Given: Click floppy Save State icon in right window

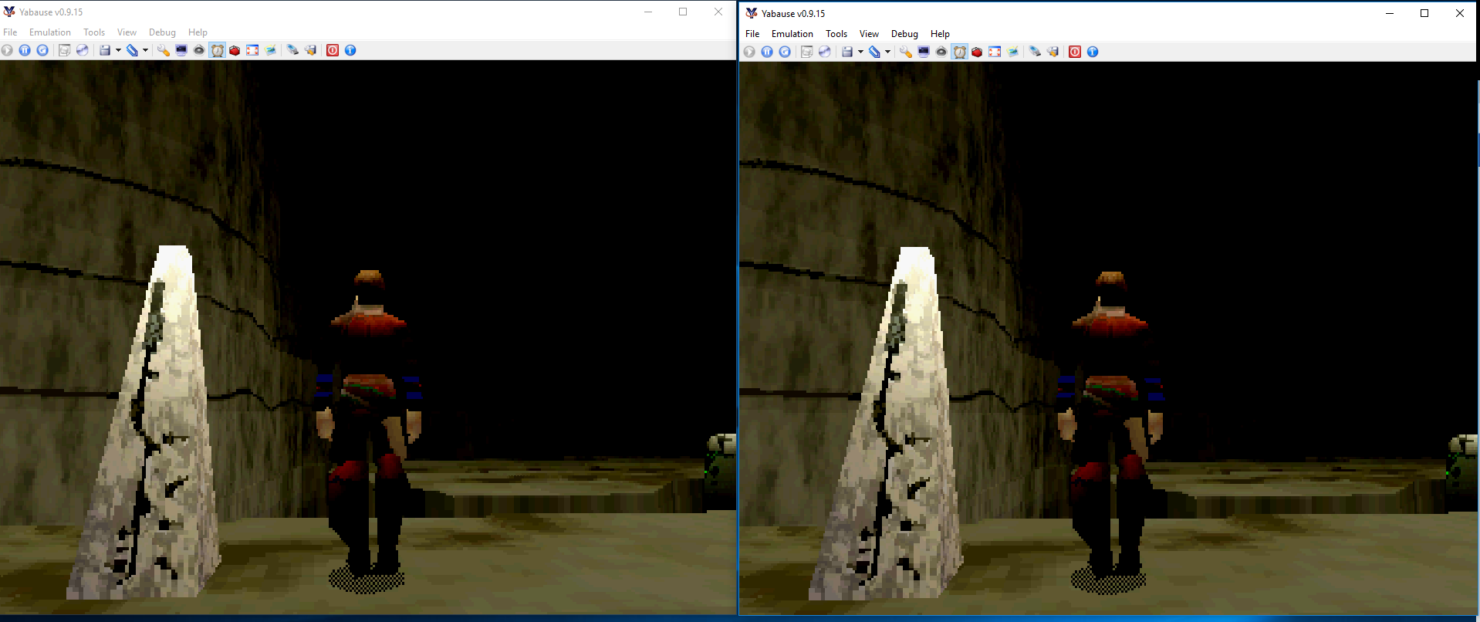Looking at the screenshot, I should click(847, 52).
